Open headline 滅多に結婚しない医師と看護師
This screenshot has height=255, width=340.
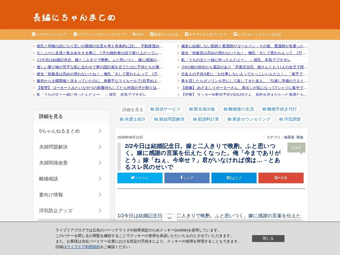click(244, 46)
